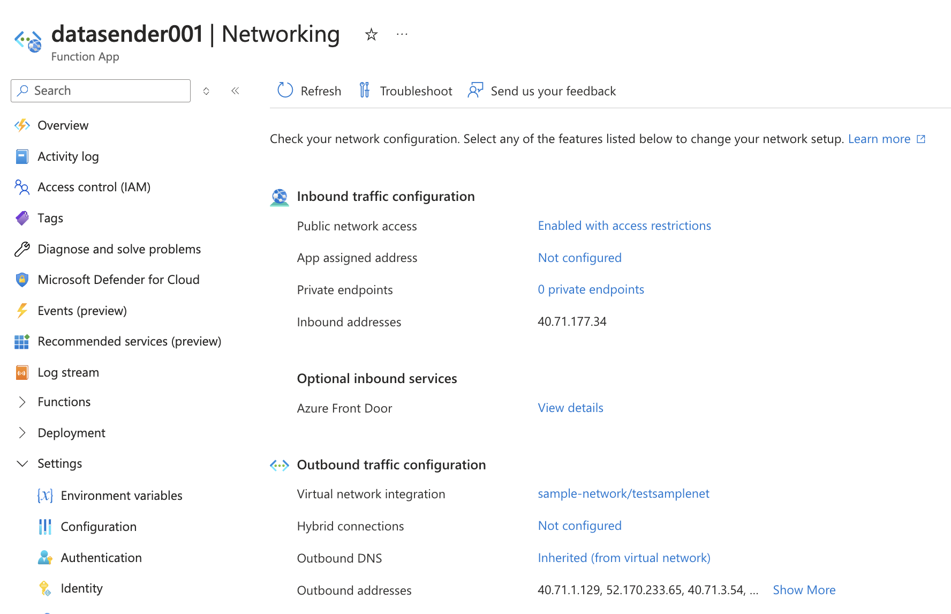951x614 pixels.
Task: Click the Configuration sliders icon
Action: [x=45, y=527]
